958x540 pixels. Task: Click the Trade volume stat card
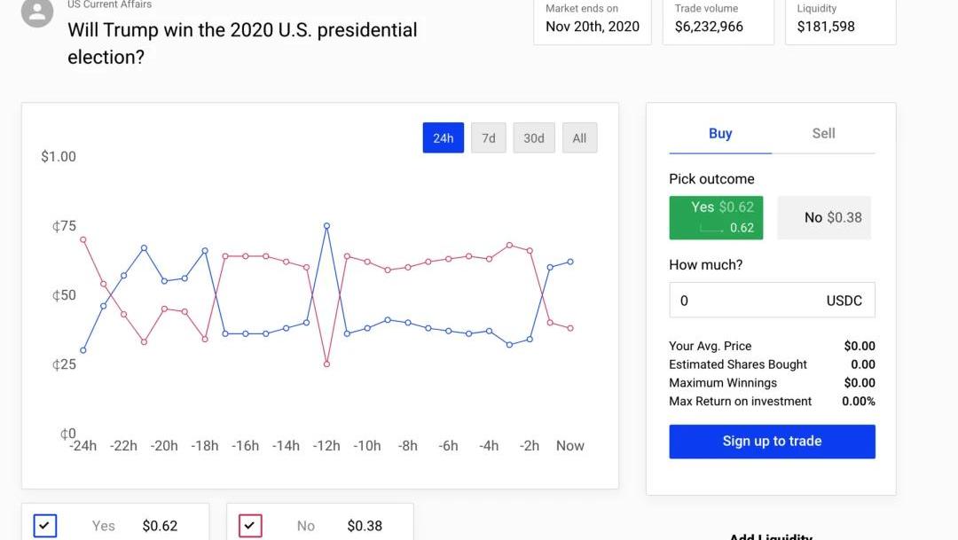click(x=718, y=20)
